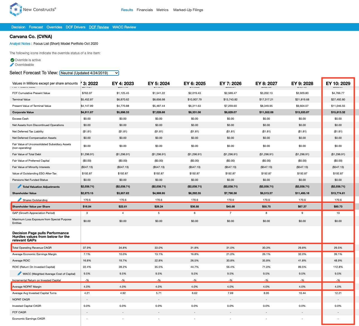Open the Select Forecast To View dropdown
Viewport: 359px width, 326px height.
click(89, 73)
